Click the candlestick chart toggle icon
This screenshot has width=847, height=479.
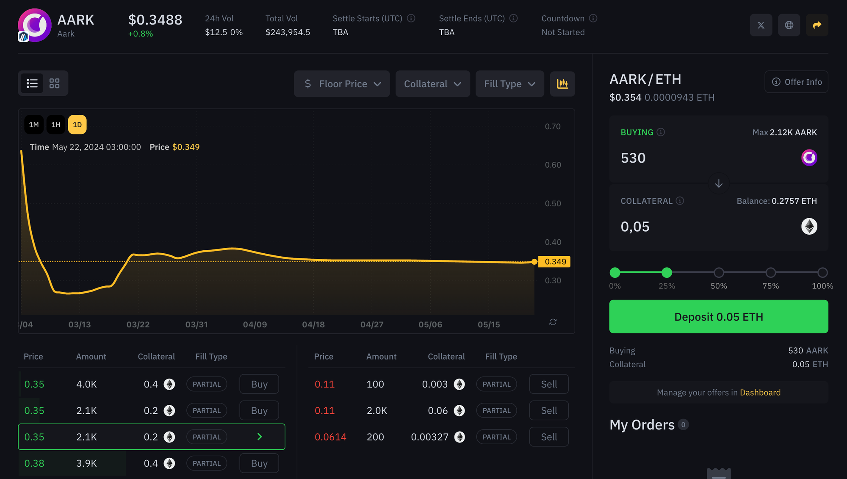coord(562,84)
